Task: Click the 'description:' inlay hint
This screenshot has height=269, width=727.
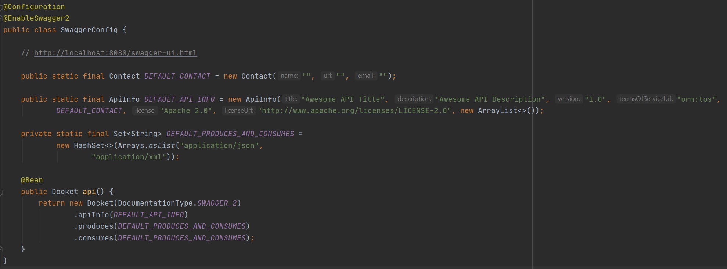Action: (414, 99)
